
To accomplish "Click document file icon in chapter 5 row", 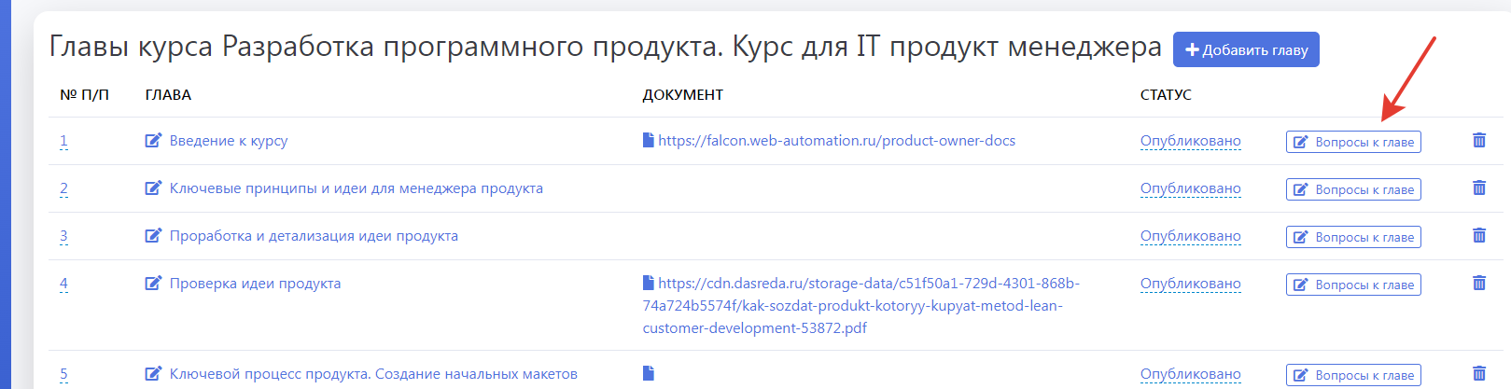I will tap(649, 373).
